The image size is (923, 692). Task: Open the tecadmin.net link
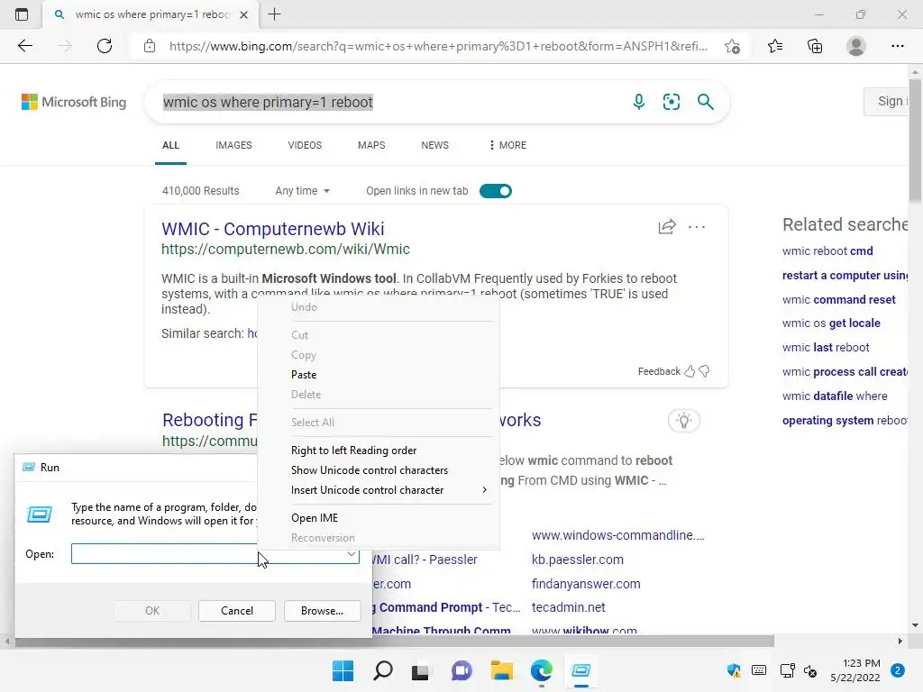(x=569, y=607)
